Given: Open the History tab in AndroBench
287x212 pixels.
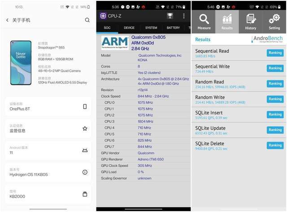Looking at the screenshot, I should point(251,21).
